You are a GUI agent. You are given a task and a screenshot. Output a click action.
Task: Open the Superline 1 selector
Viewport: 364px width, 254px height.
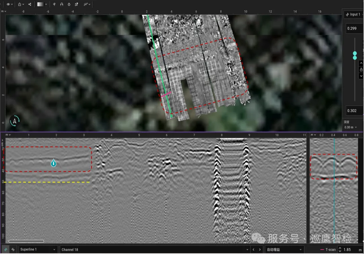tap(38, 250)
